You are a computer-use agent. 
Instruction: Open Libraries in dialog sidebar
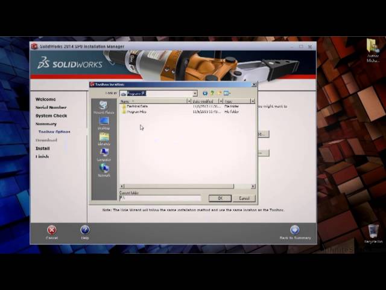click(x=104, y=139)
